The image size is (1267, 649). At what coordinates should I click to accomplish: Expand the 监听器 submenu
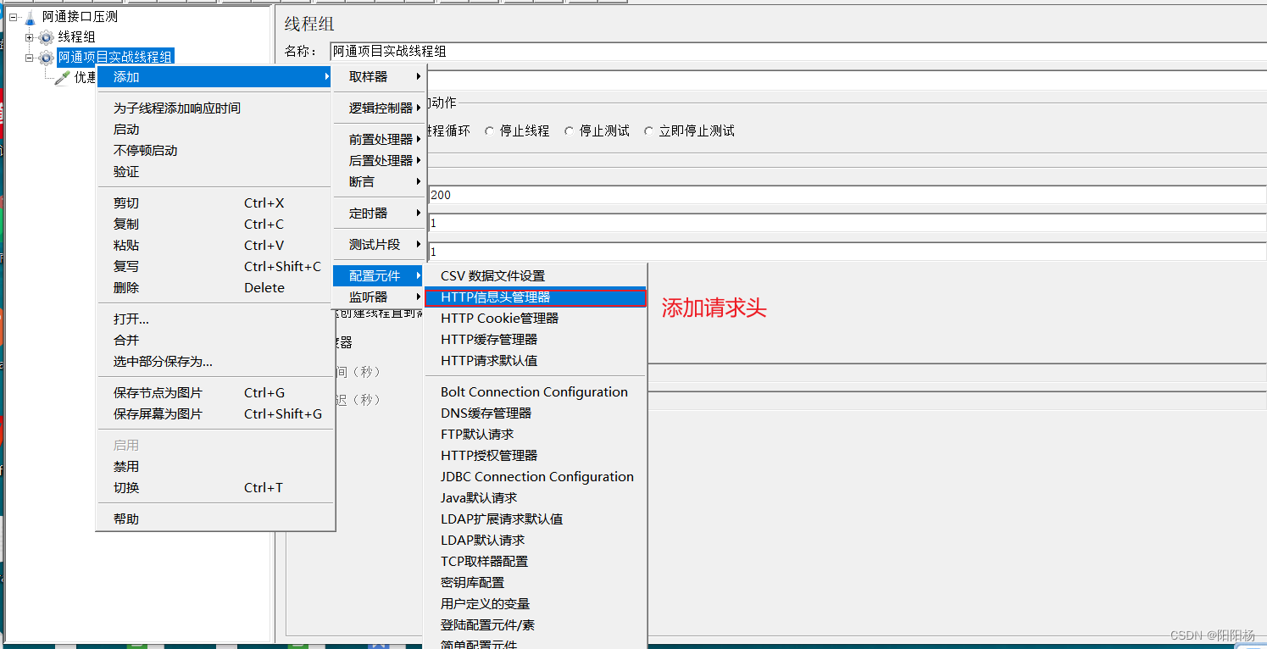pyautogui.click(x=379, y=297)
